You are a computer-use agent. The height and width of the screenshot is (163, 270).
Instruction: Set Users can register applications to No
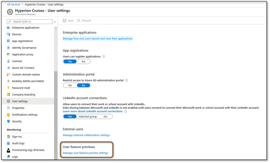click(x=84, y=62)
